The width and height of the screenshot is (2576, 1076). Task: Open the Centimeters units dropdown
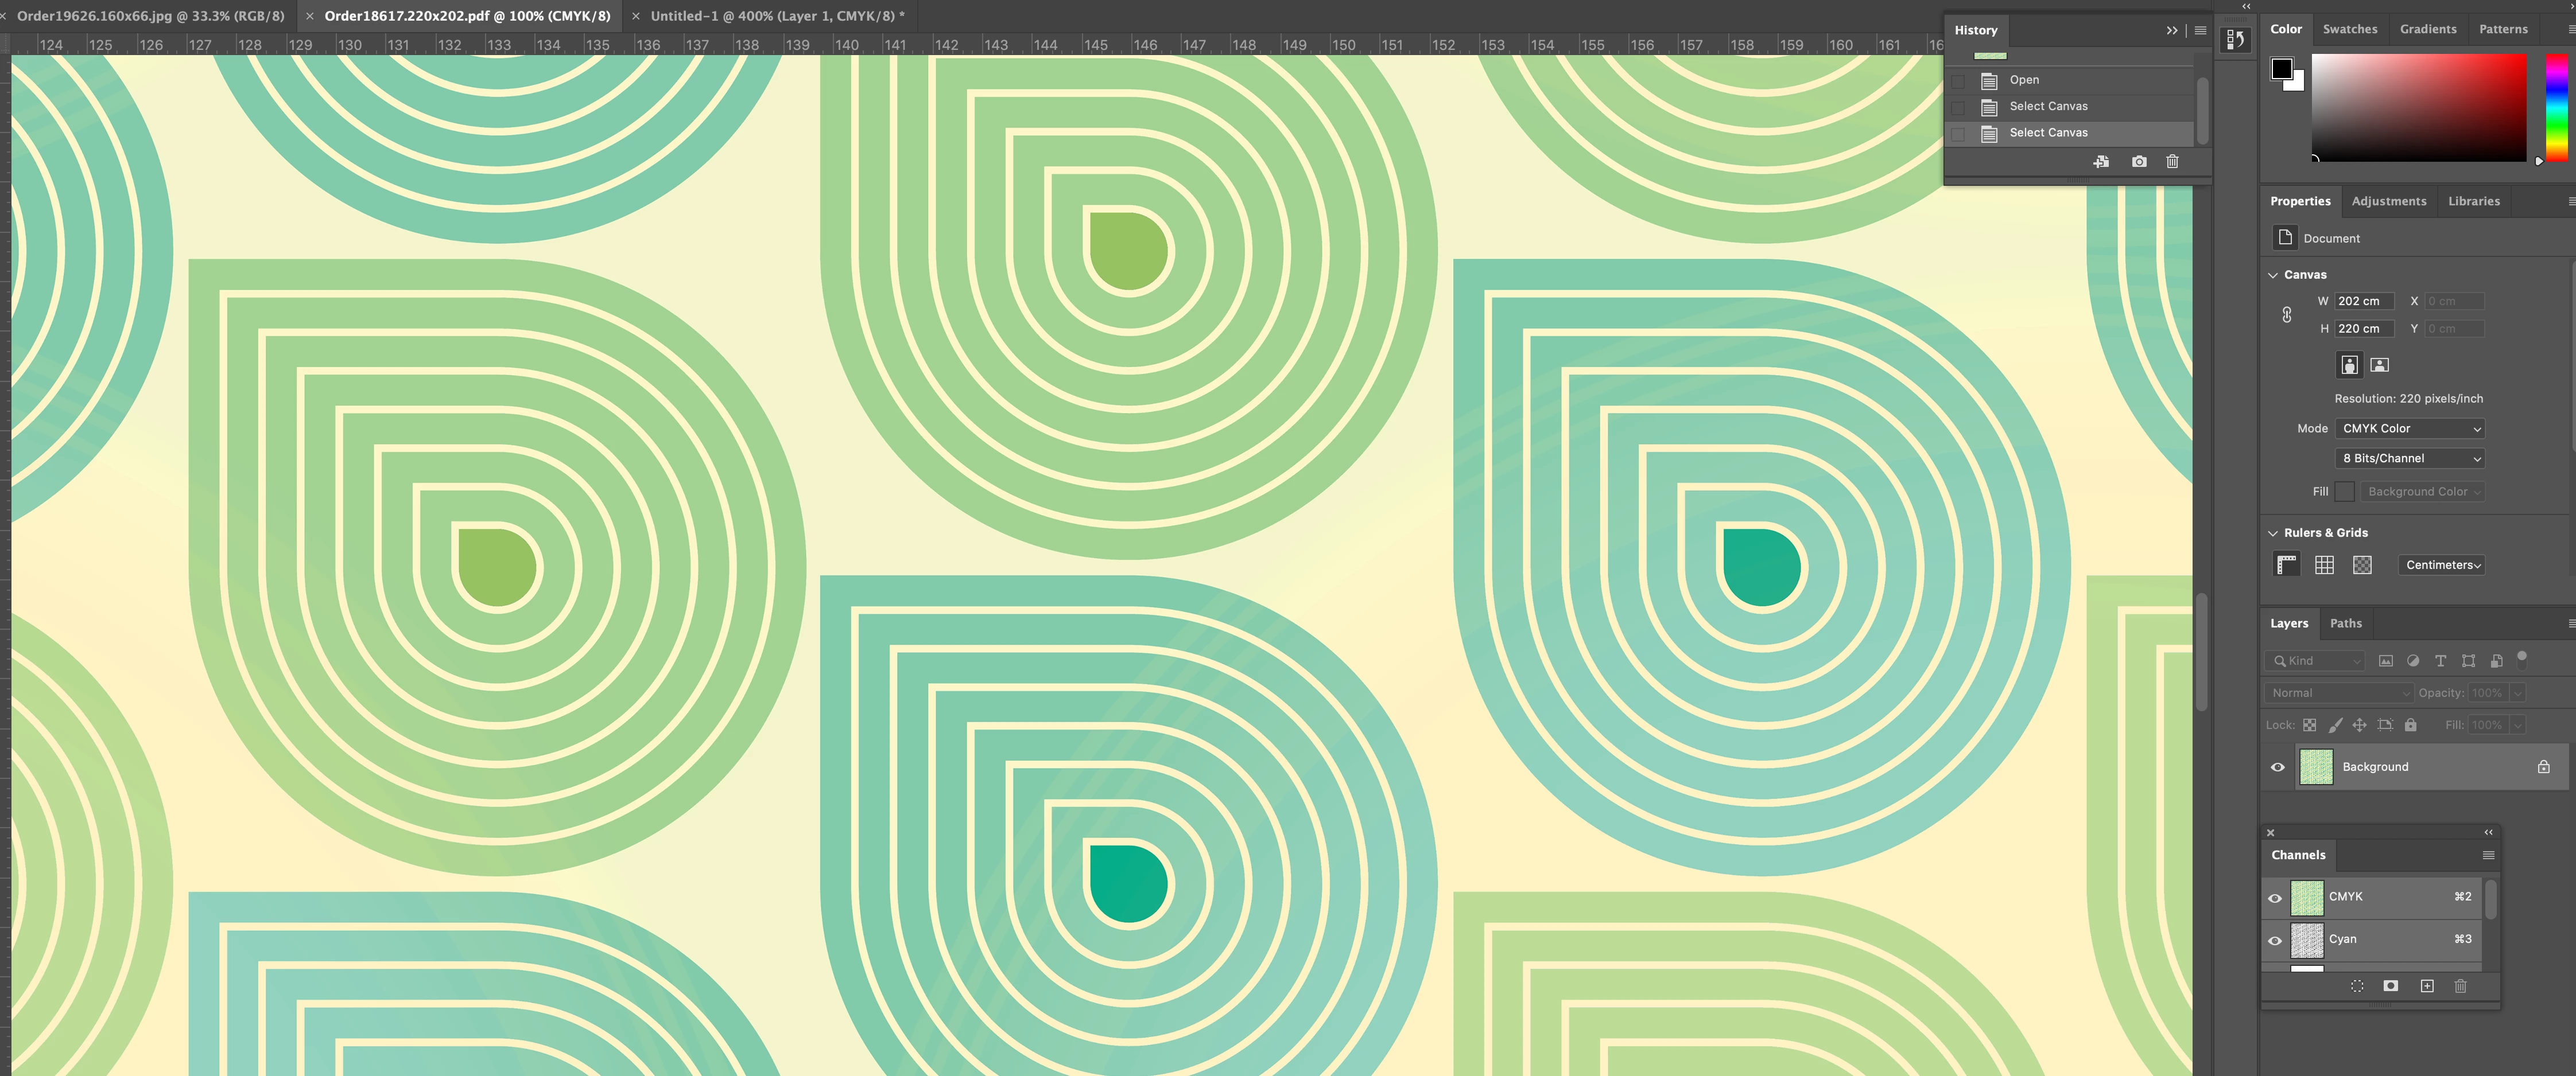(x=2441, y=566)
